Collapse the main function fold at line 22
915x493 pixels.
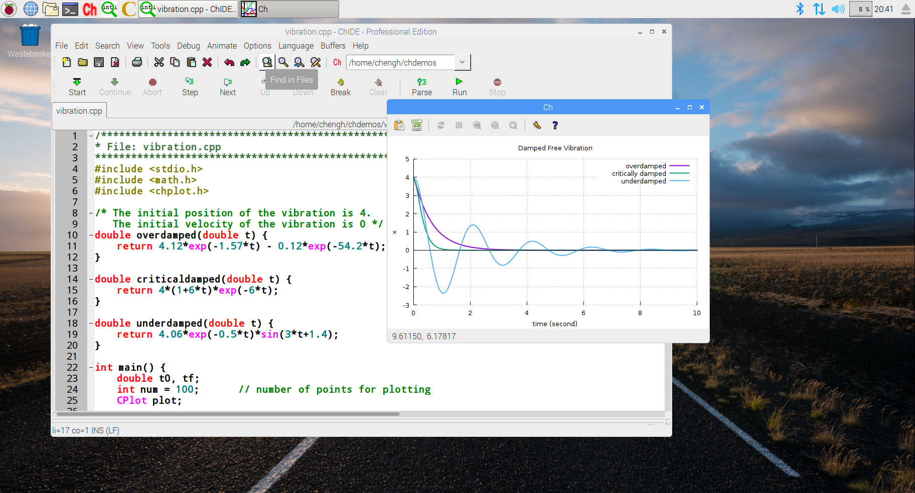click(91, 367)
